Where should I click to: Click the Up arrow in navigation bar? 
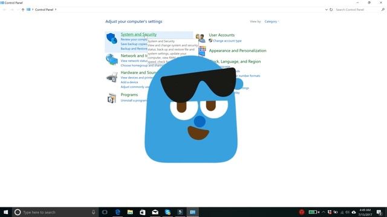(23, 10)
